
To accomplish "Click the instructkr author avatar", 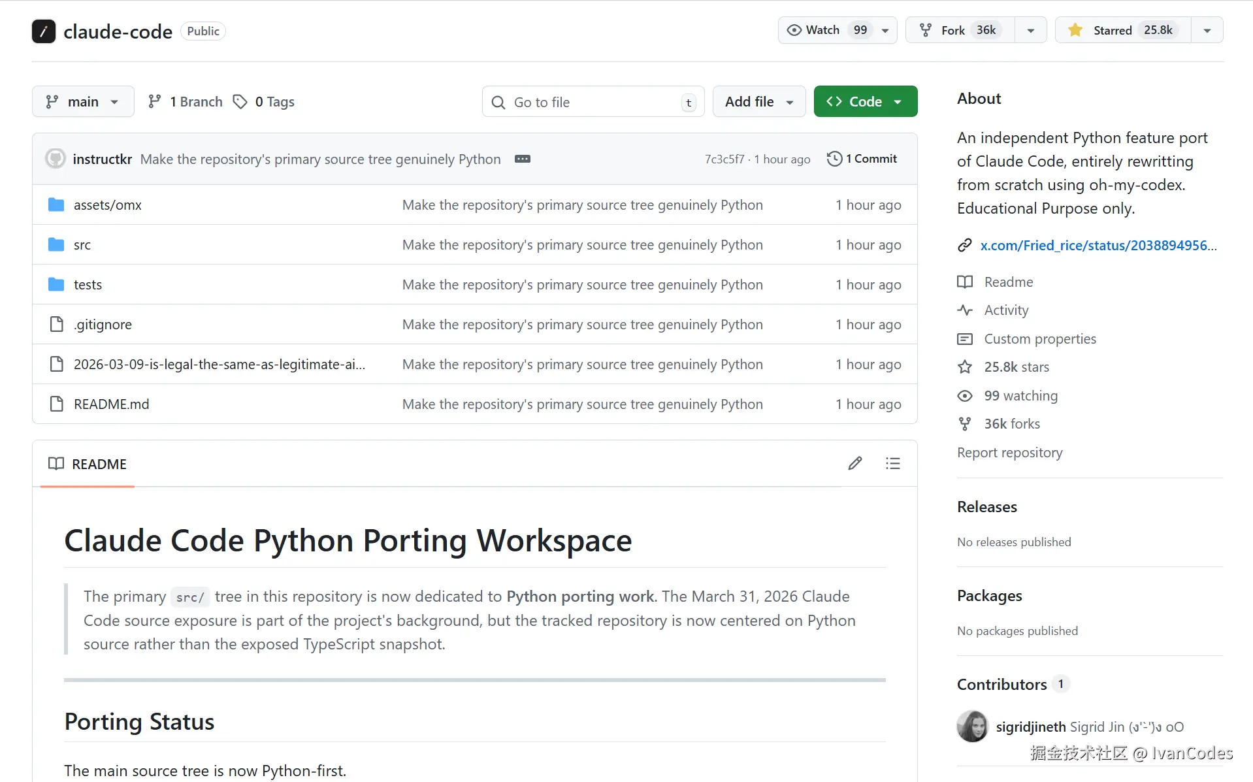I will coord(56,159).
